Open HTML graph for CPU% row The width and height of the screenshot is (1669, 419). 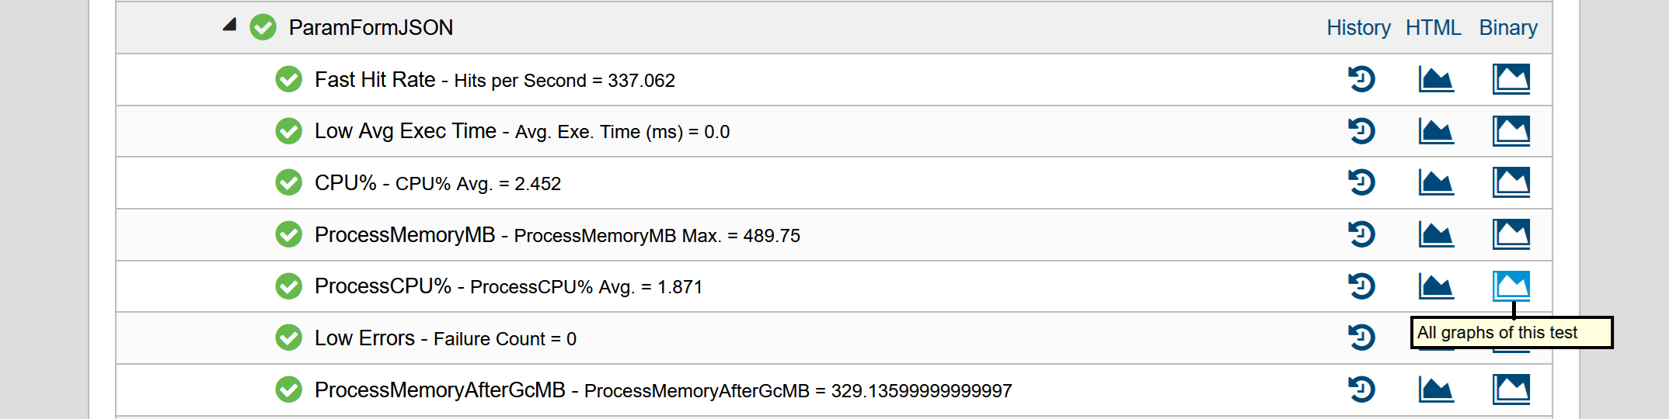[x=1436, y=182]
